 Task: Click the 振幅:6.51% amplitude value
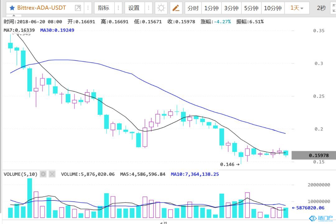pyautogui.click(x=250, y=22)
